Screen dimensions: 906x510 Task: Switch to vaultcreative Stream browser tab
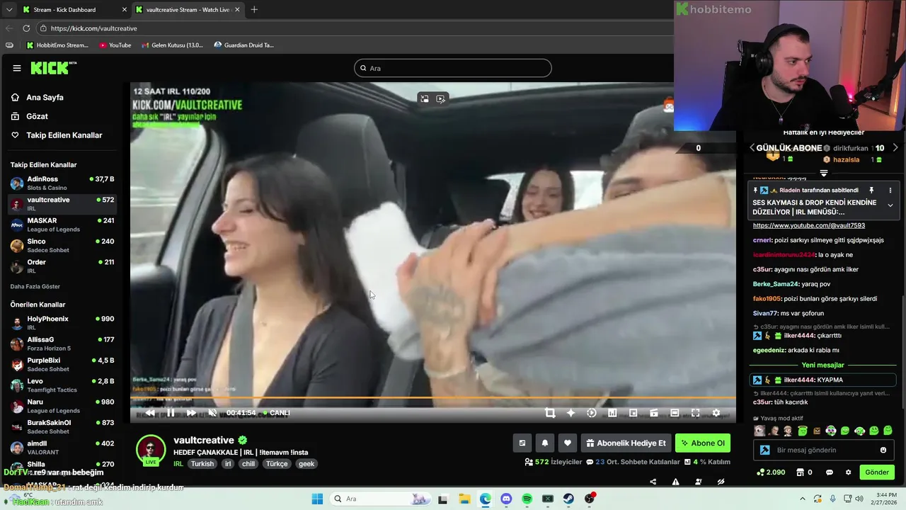(x=187, y=10)
